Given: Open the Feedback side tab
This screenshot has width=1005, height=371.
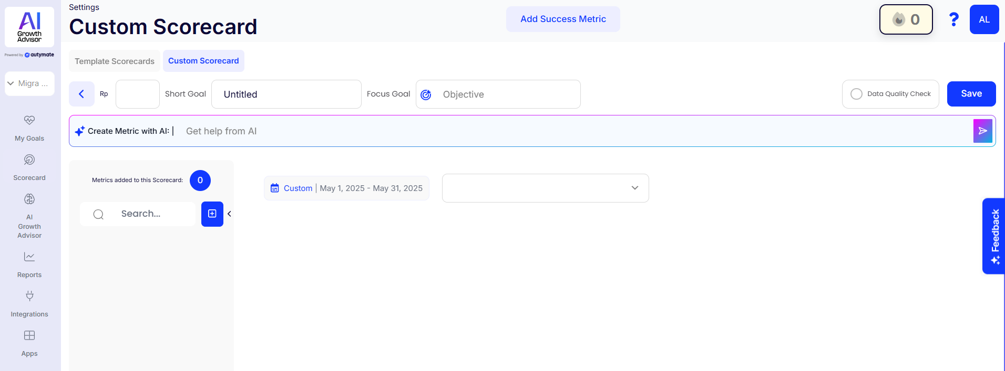Looking at the screenshot, I should click(994, 236).
